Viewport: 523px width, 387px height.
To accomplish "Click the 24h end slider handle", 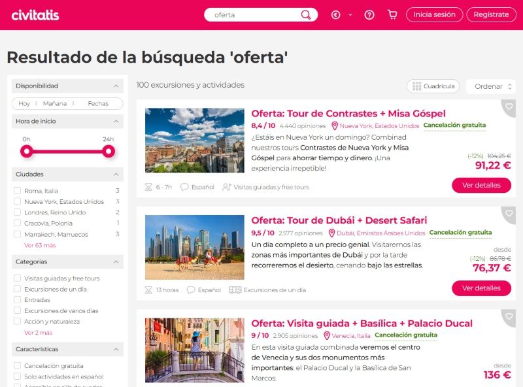I will pyautogui.click(x=109, y=152).
